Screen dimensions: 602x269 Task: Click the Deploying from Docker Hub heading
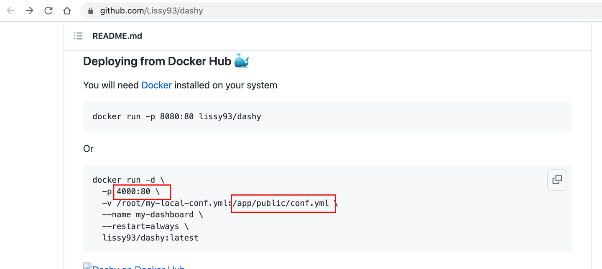pos(157,61)
